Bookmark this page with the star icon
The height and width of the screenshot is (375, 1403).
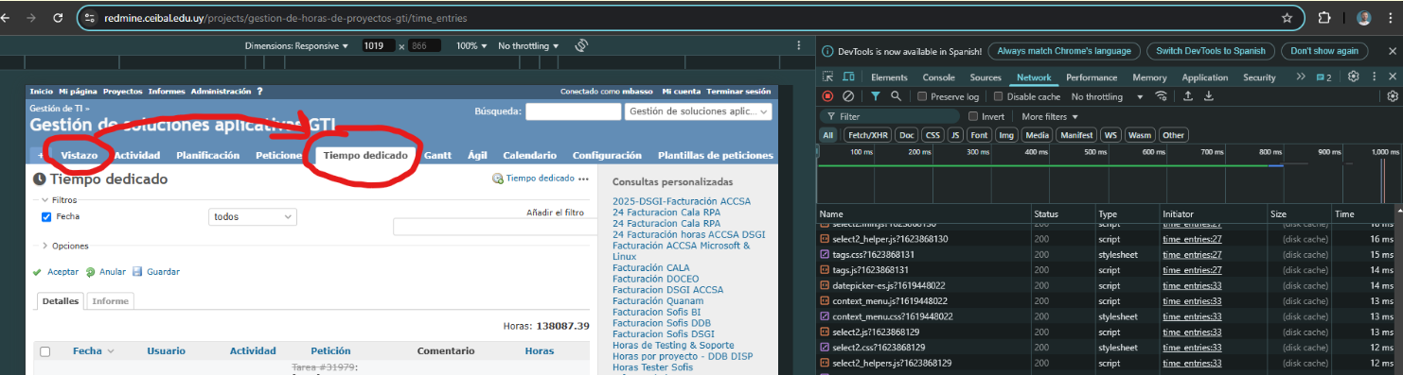(1287, 18)
